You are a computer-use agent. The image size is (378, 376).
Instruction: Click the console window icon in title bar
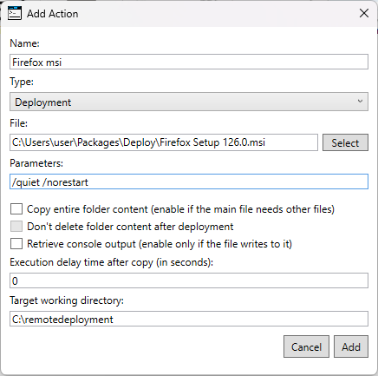click(x=15, y=14)
